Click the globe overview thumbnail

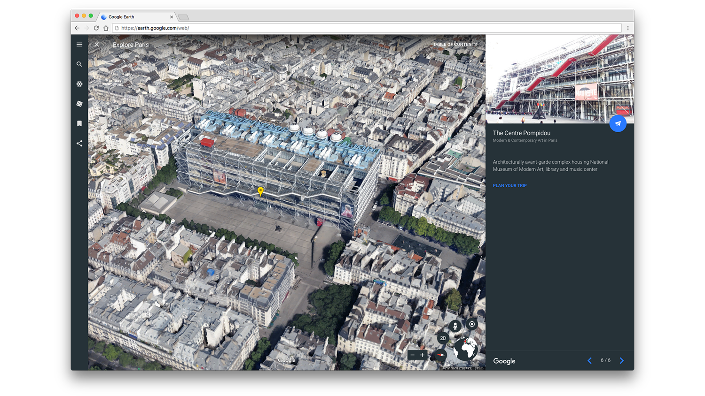coord(465,349)
